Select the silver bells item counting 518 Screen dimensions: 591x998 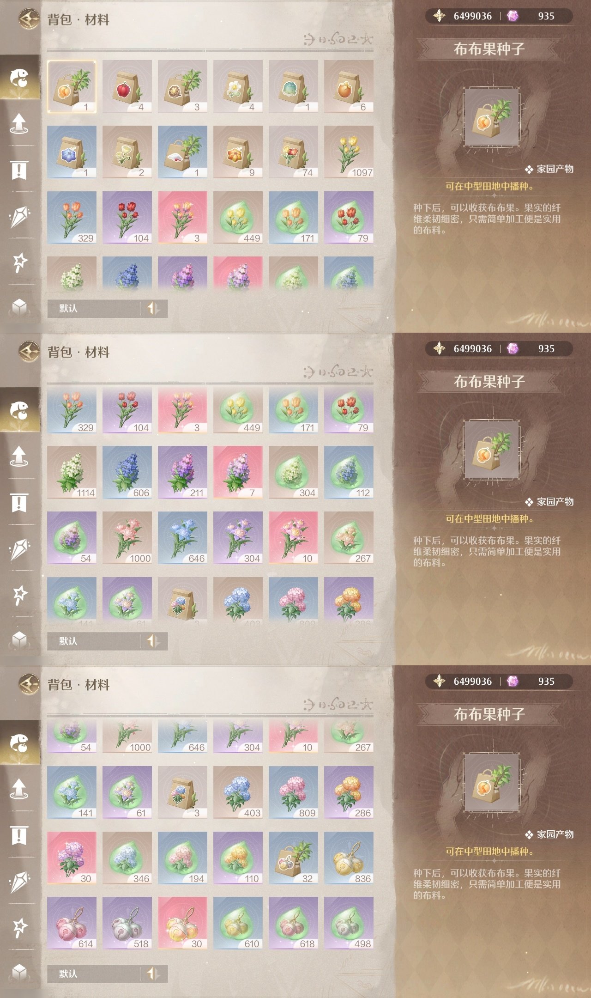point(127,923)
